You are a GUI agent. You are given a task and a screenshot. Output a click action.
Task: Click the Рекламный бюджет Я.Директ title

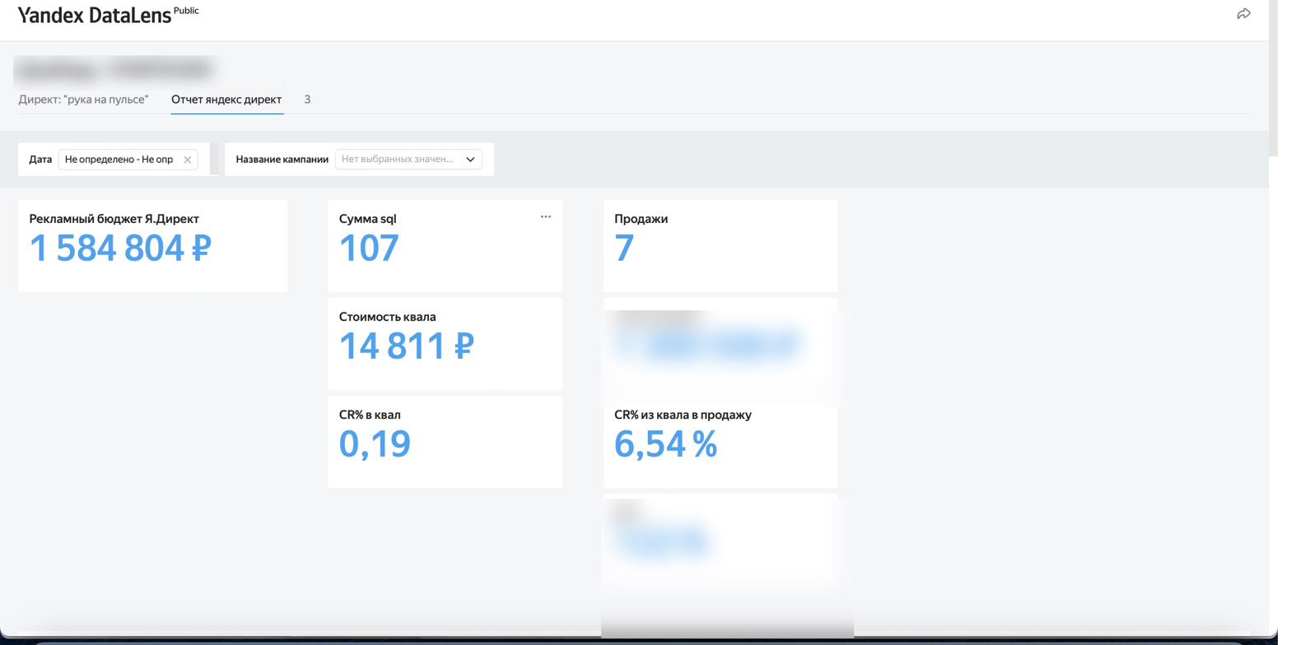tap(114, 219)
